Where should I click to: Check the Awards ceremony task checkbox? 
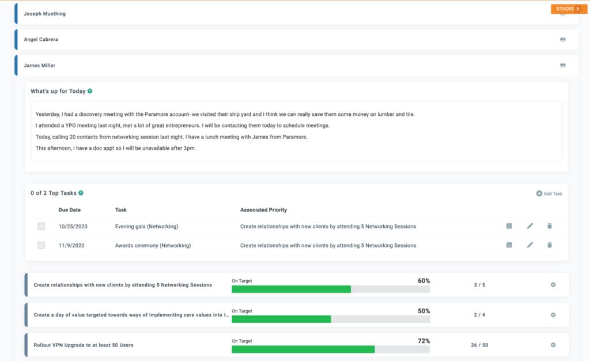pos(41,246)
